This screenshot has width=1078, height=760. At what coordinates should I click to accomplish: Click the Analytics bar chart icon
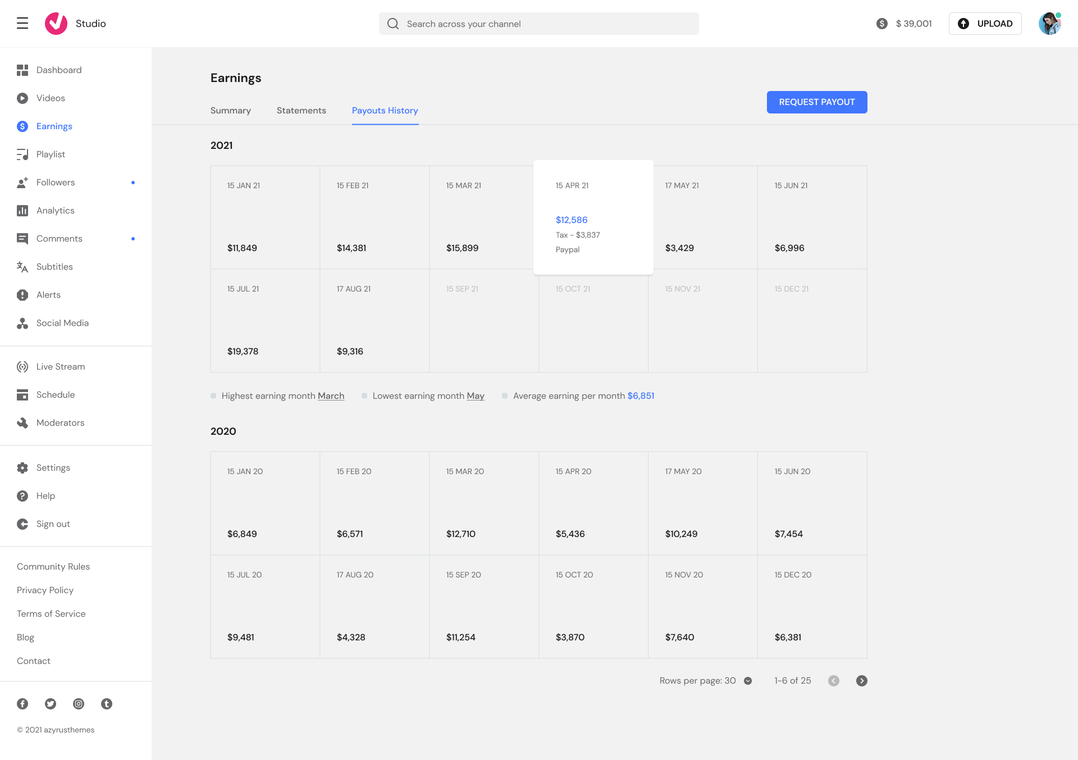click(x=22, y=211)
